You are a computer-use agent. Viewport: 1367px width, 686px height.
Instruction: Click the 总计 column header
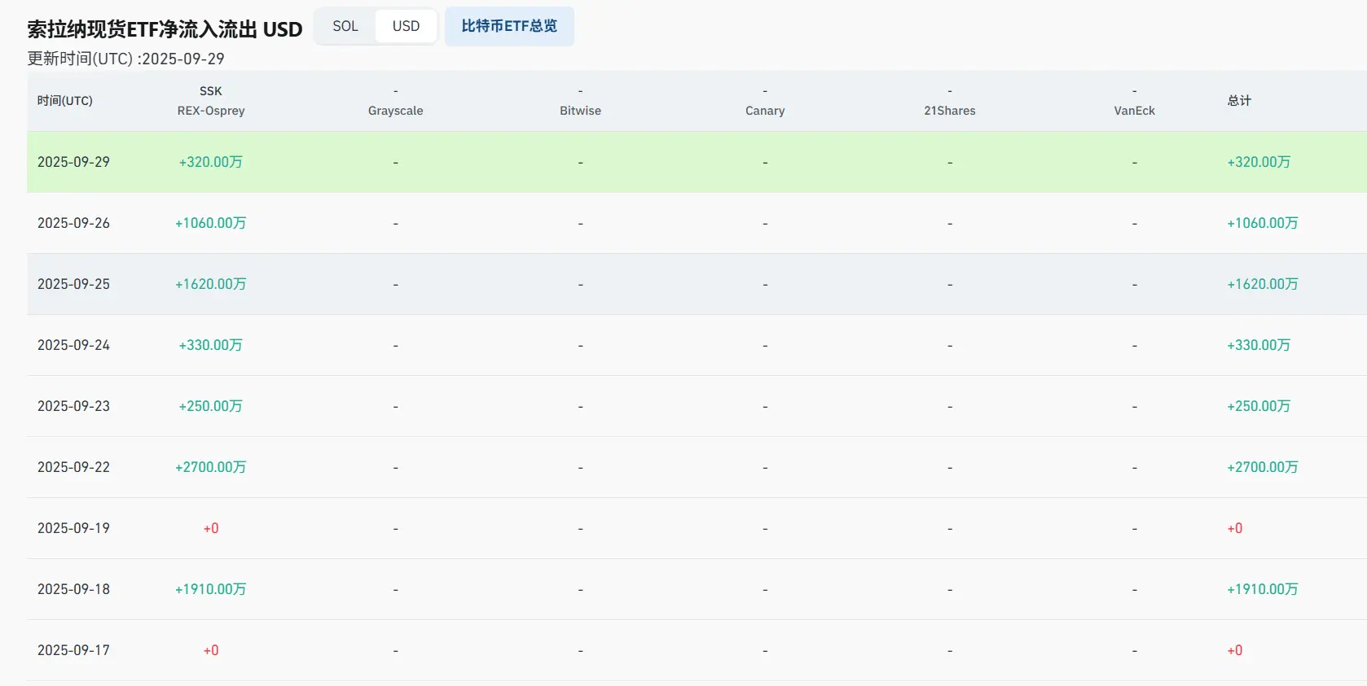(1239, 101)
